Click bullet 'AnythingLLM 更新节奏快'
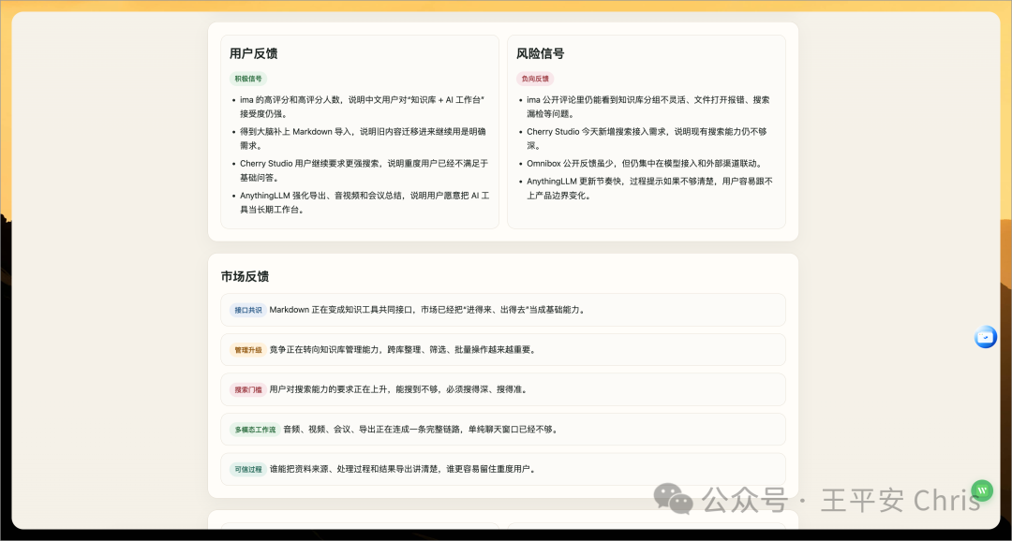This screenshot has width=1012, height=541. (x=649, y=188)
